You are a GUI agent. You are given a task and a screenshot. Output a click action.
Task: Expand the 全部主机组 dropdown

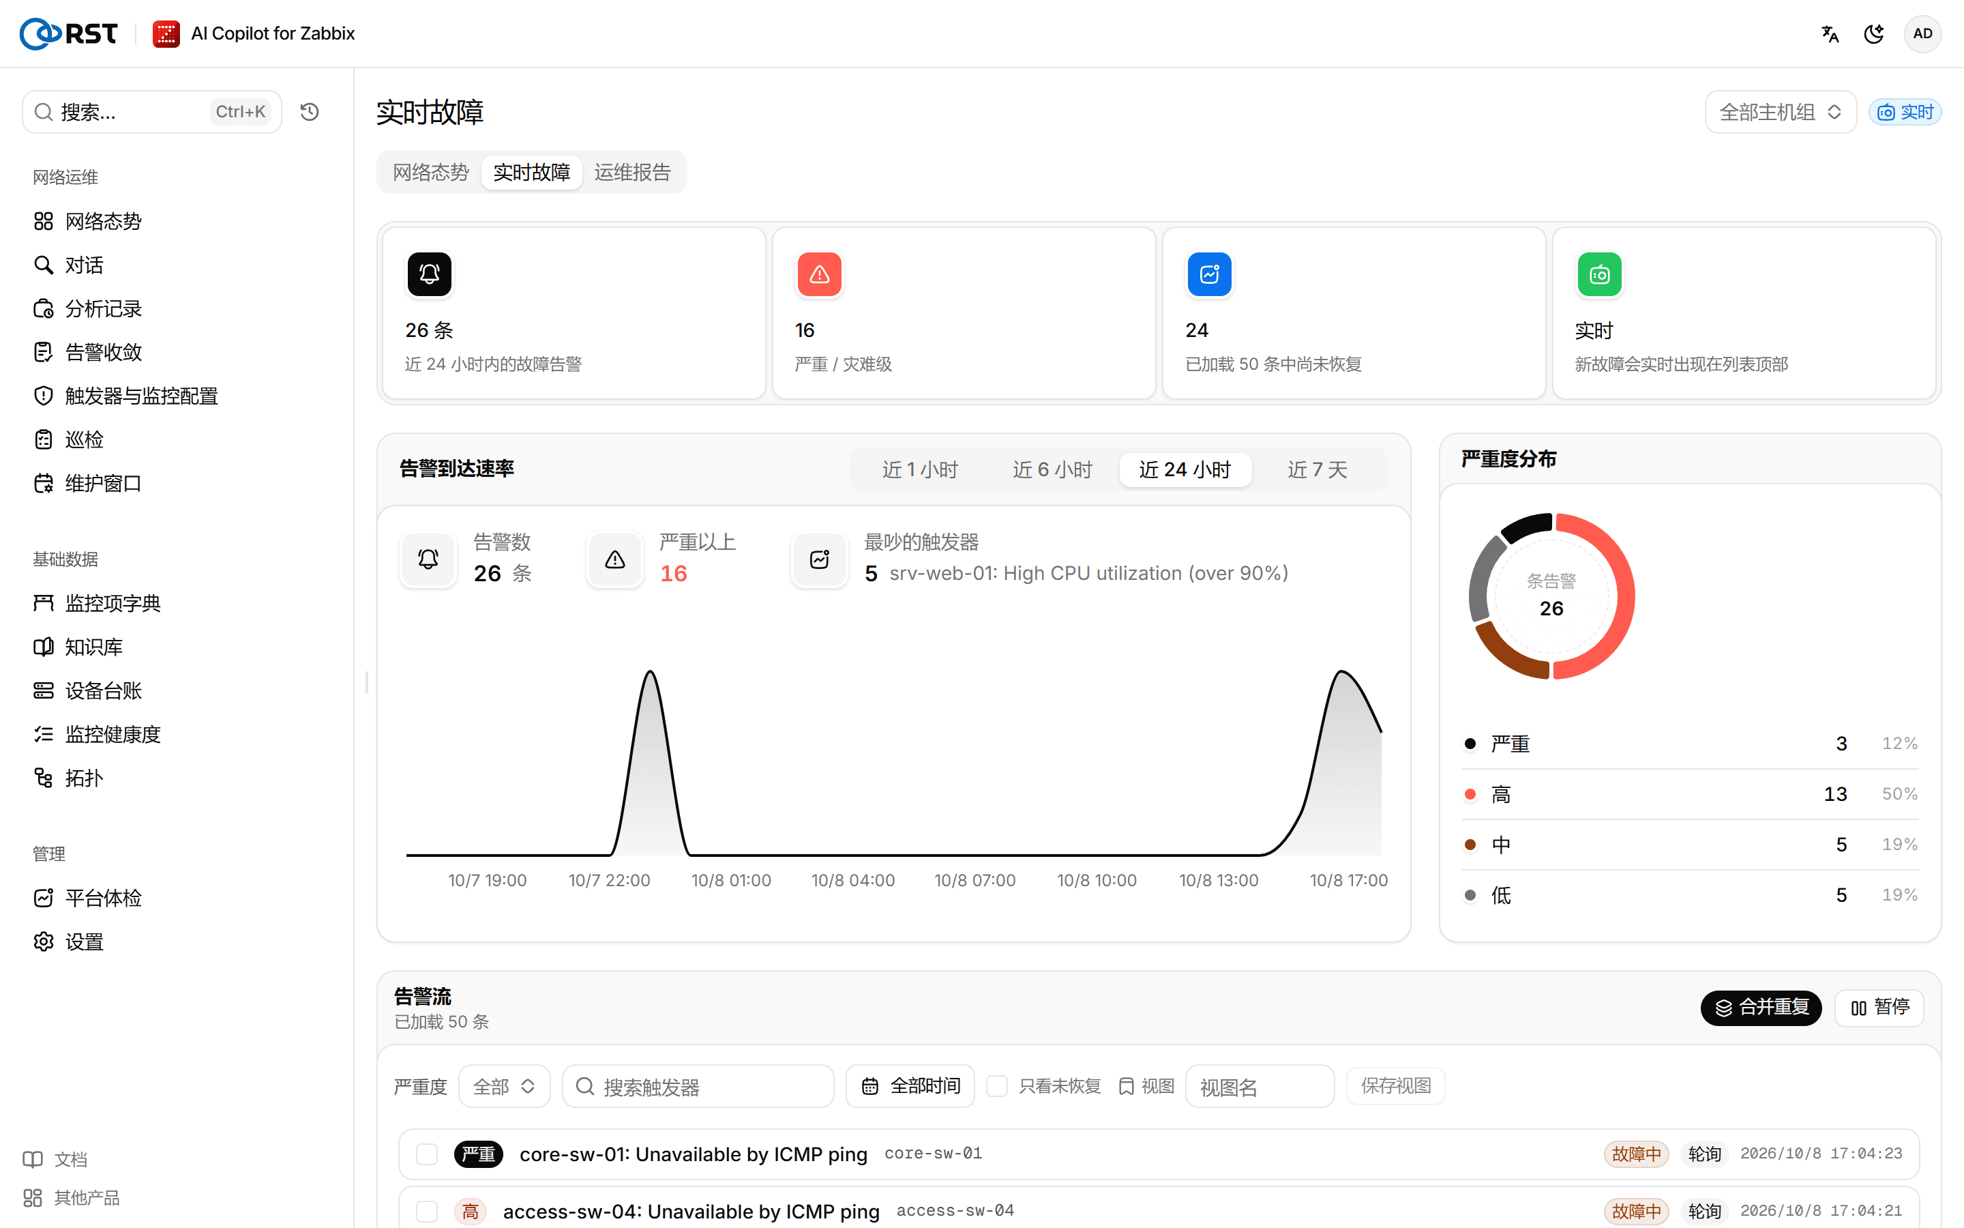[x=1780, y=112]
